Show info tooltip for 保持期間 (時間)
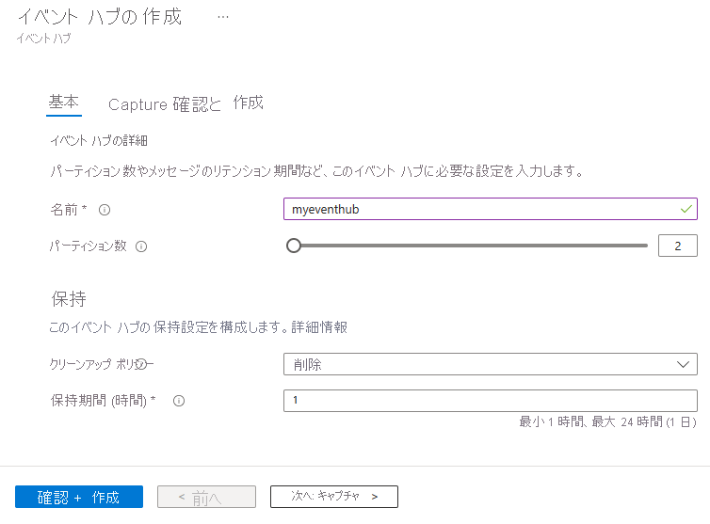 pos(179,401)
